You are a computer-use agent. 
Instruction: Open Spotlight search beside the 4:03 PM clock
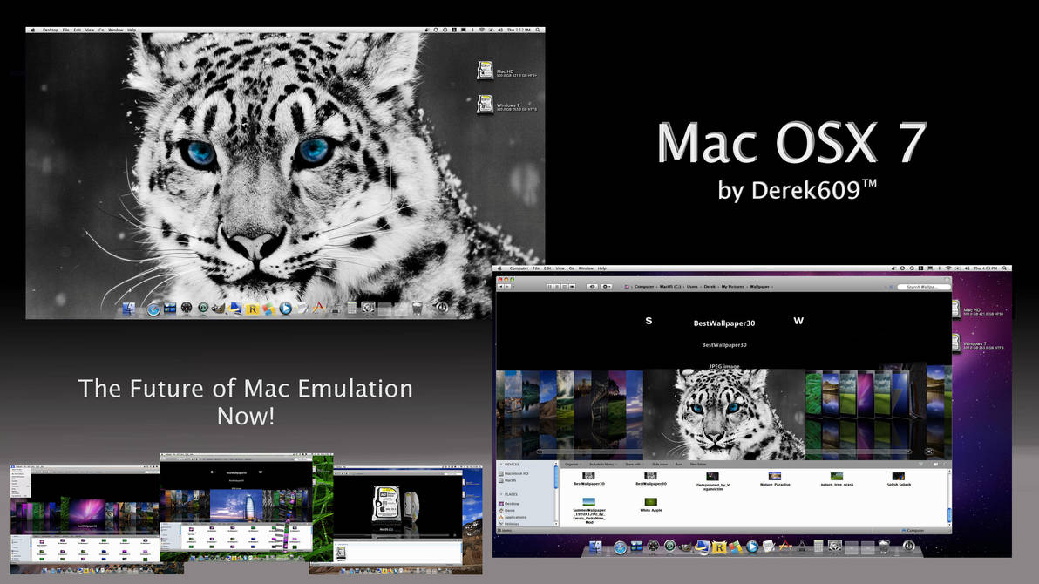tap(1004, 268)
